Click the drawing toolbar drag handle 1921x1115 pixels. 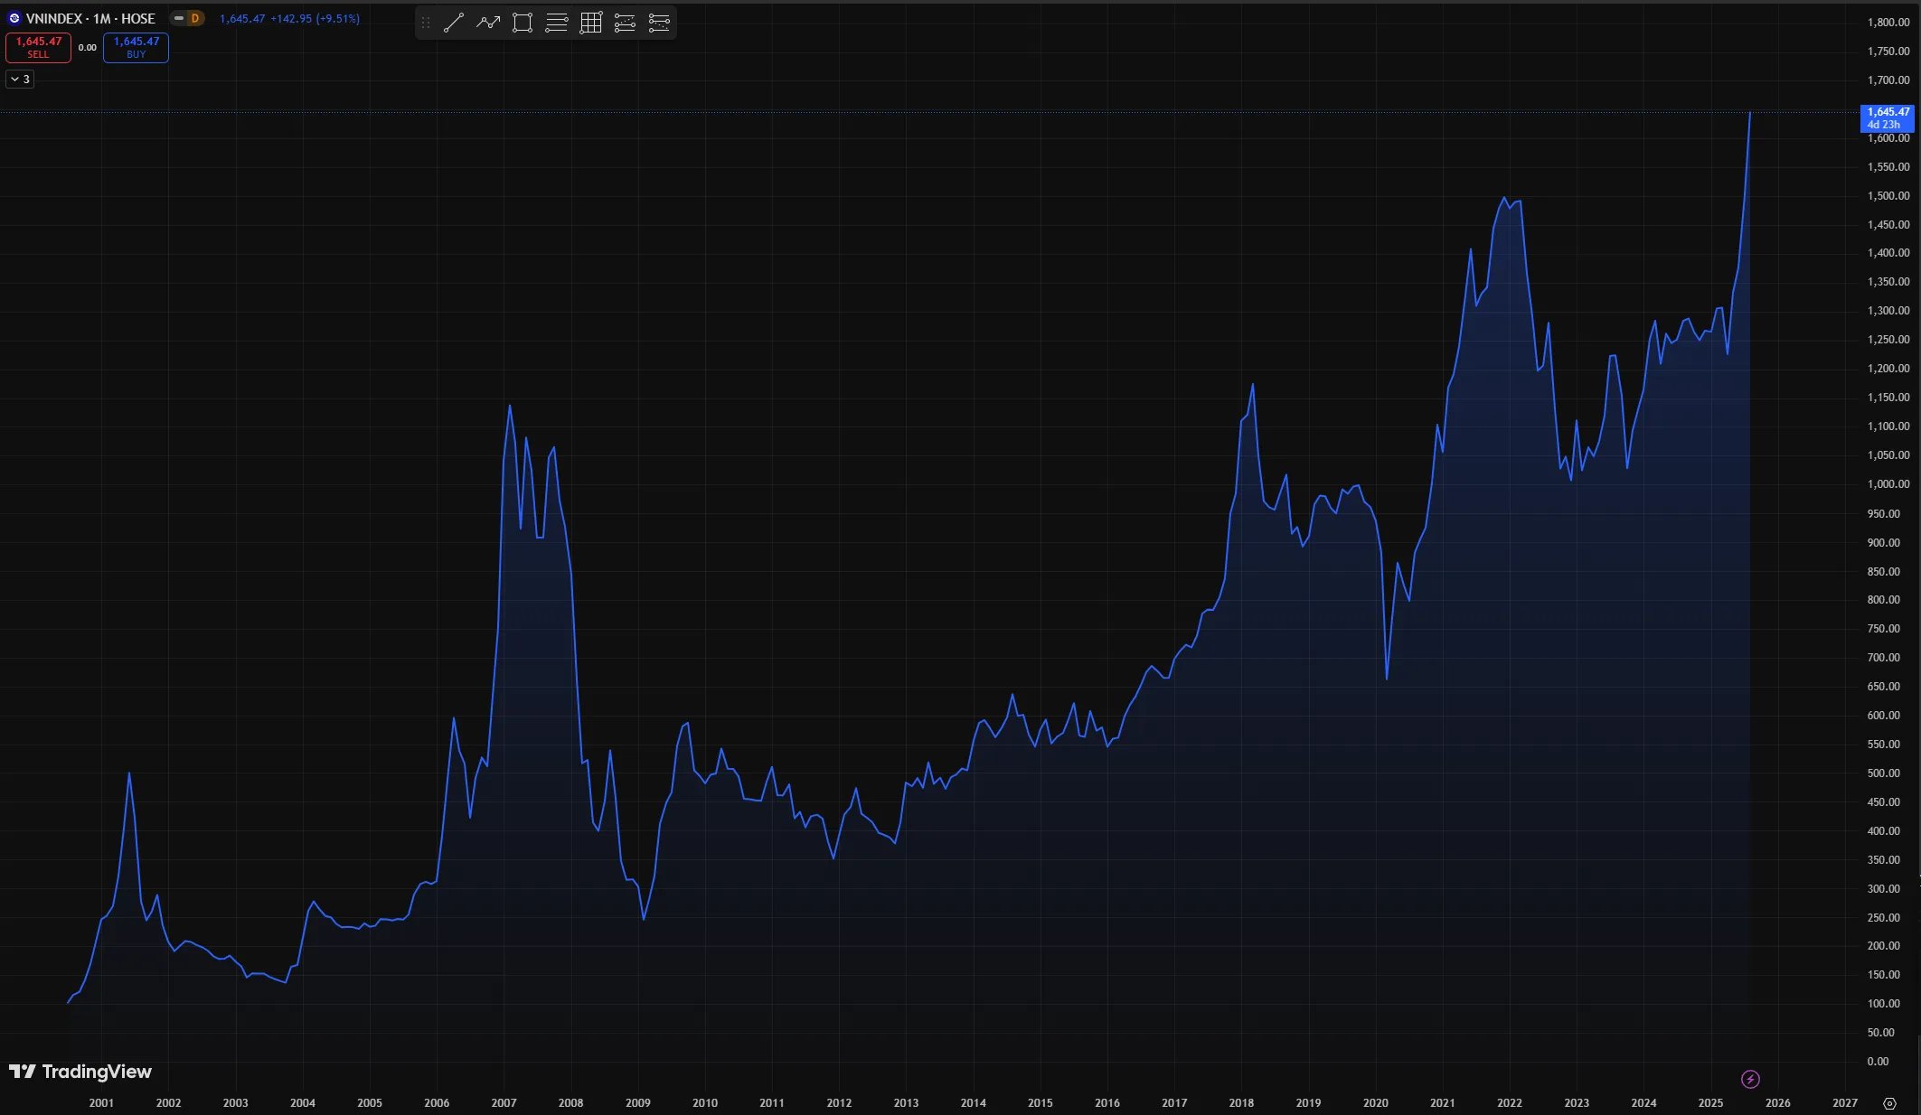point(426,23)
